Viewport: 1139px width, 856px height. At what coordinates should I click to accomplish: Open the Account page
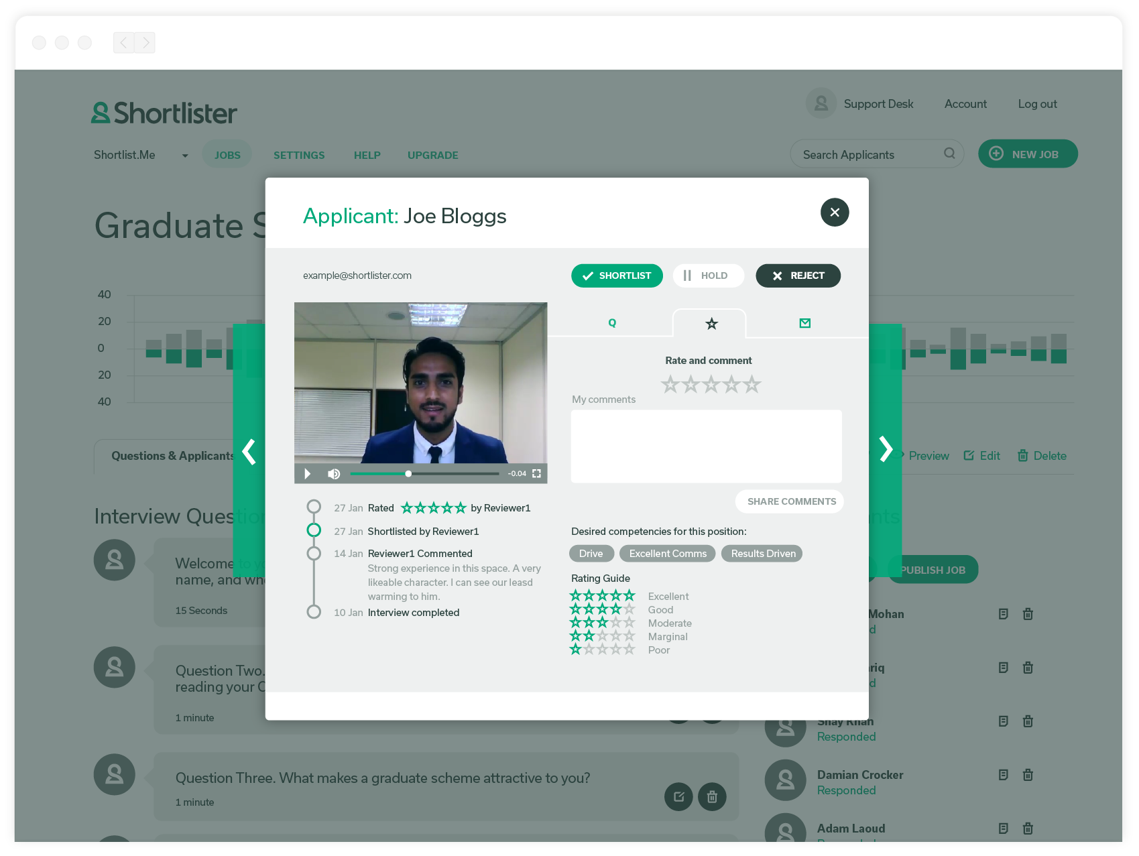(965, 104)
